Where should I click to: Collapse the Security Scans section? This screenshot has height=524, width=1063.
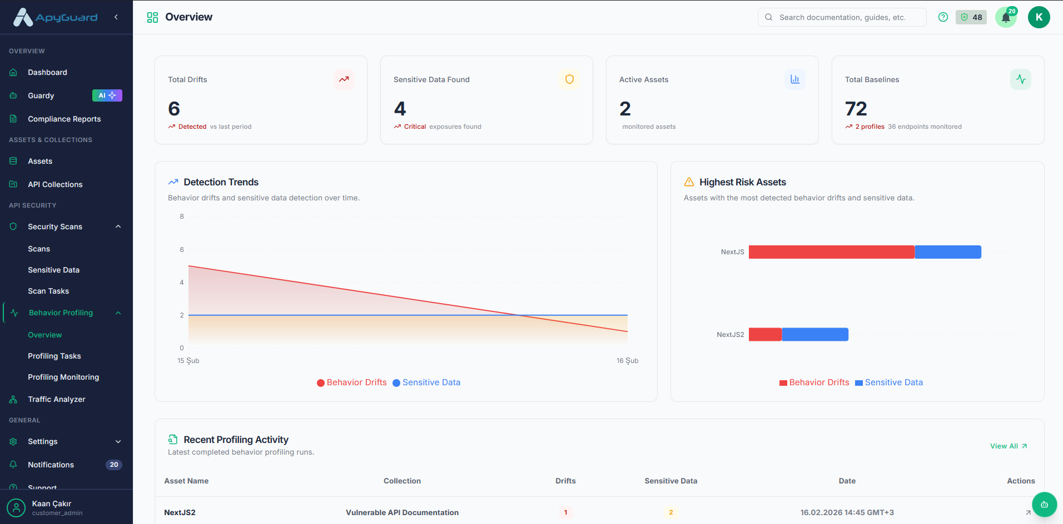coord(117,226)
